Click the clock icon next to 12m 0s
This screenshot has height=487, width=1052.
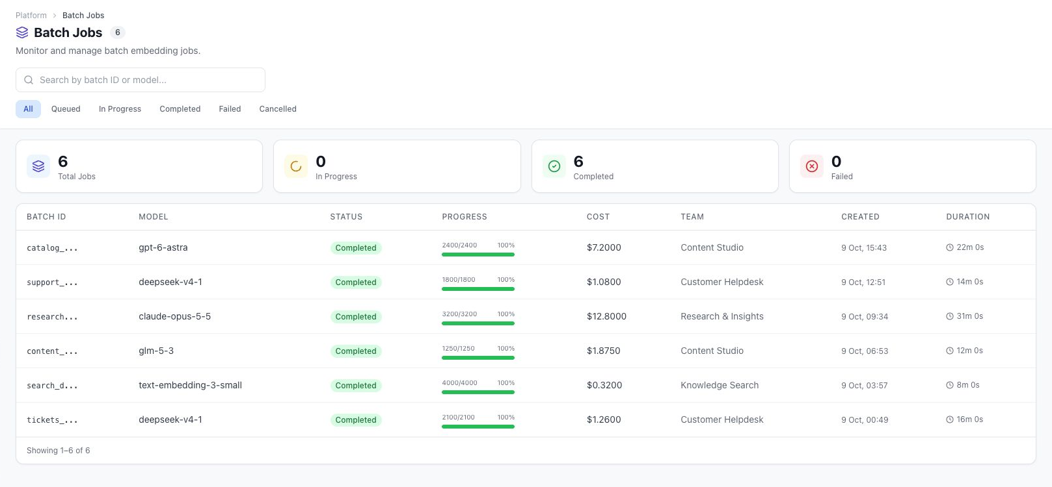950,351
